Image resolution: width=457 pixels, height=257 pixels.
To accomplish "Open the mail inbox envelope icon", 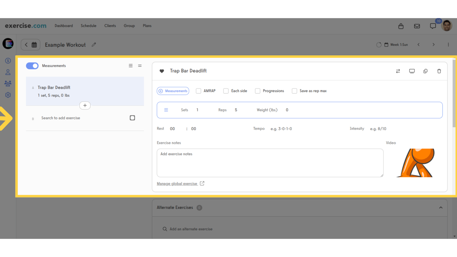I will pos(417,26).
